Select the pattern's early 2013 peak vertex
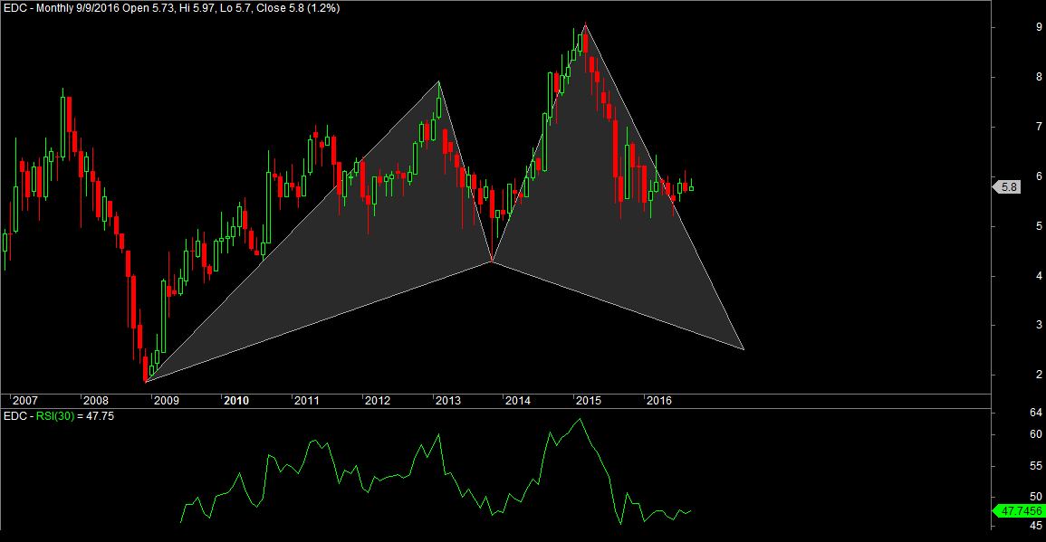This screenshot has width=1046, height=542. pyautogui.click(x=439, y=81)
